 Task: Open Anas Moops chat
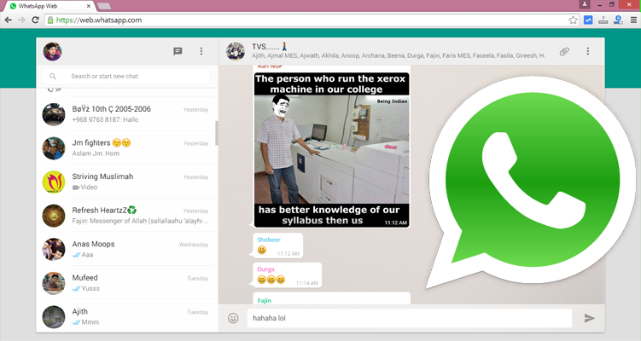coord(126,249)
